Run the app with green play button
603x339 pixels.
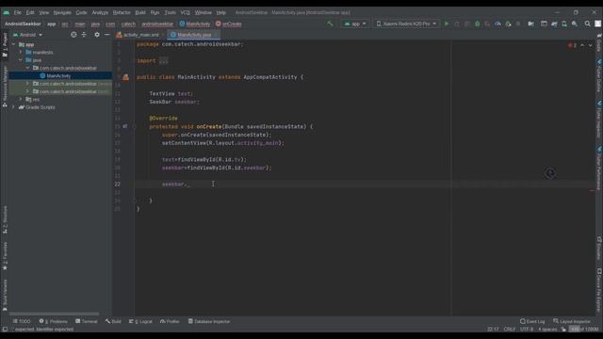447,24
